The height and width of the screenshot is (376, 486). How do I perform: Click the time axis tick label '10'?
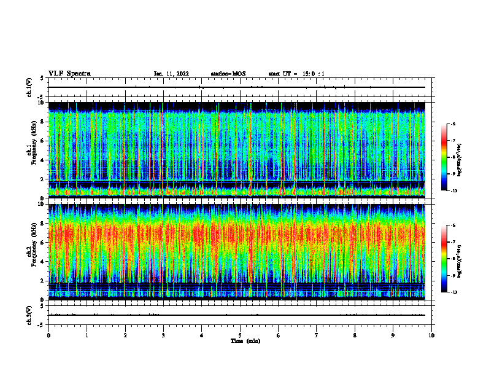pyautogui.click(x=431, y=335)
